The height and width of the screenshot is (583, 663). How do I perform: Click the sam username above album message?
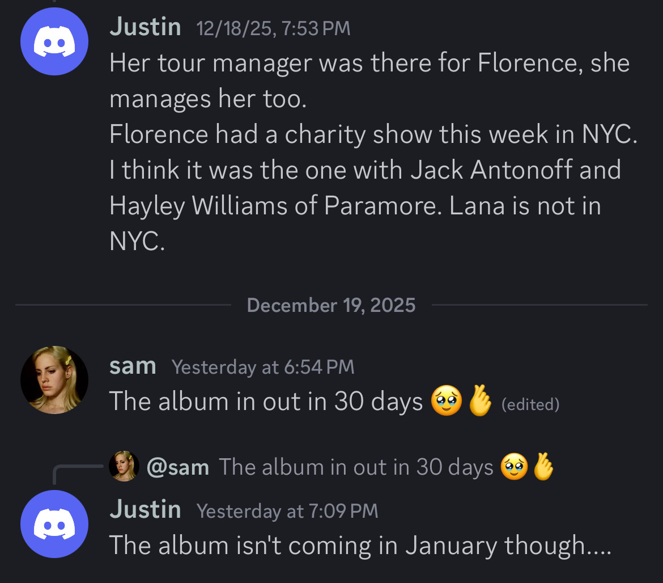[x=133, y=366]
